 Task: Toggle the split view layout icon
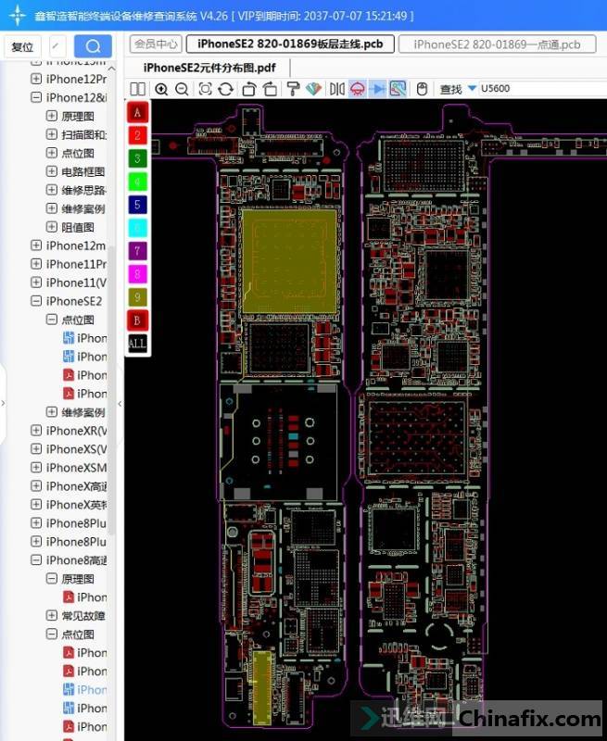[x=138, y=89]
